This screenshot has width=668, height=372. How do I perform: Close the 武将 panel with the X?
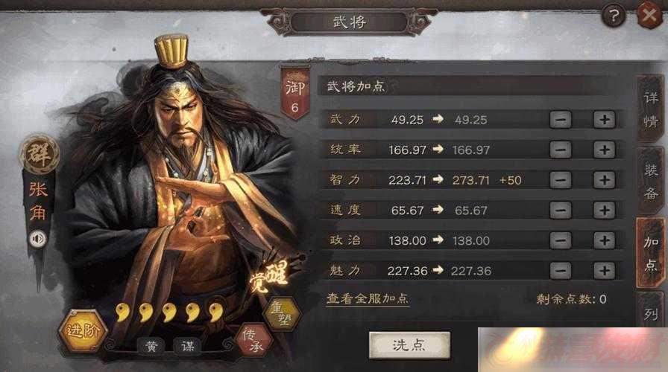(649, 16)
